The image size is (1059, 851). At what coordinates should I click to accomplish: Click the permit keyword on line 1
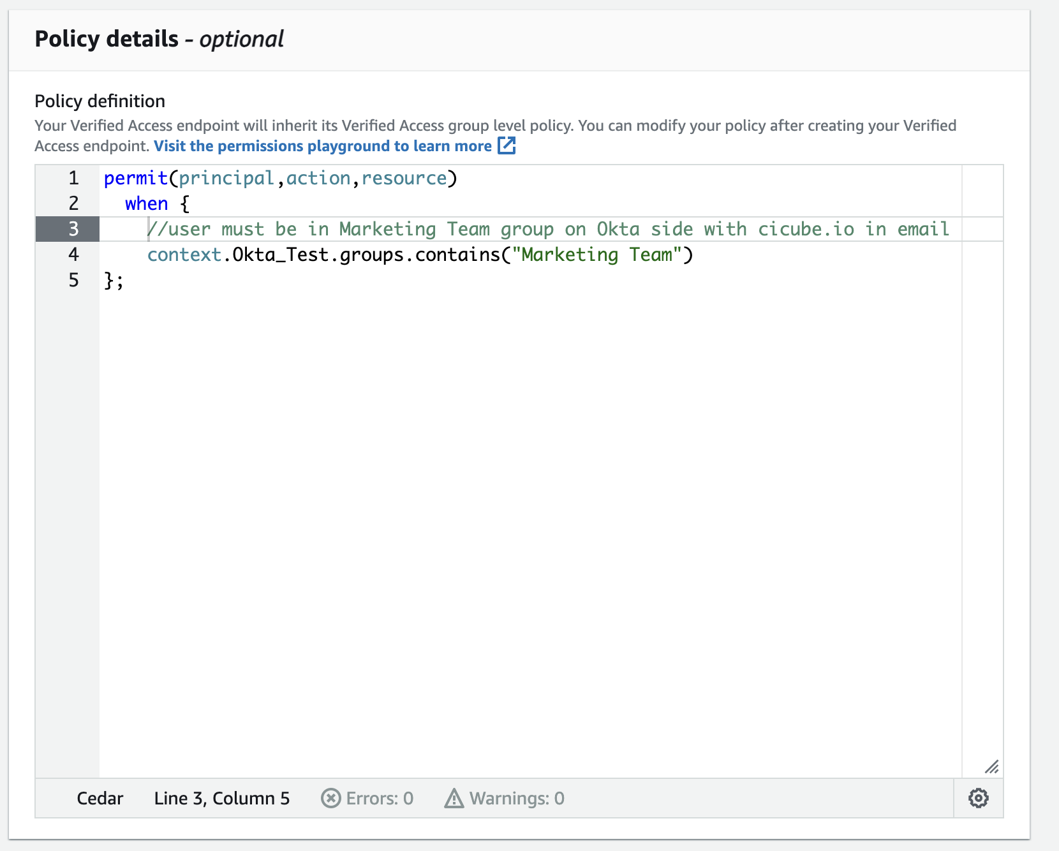click(x=135, y=179)
